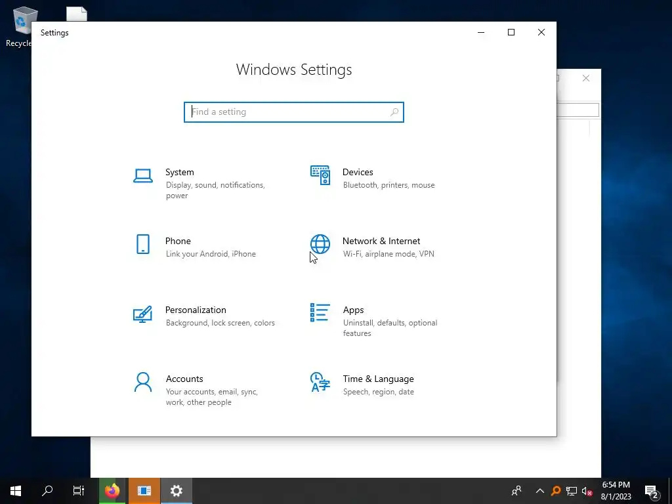
Task: Close the background window behind Settings
Action: click(x=586, y=78)
